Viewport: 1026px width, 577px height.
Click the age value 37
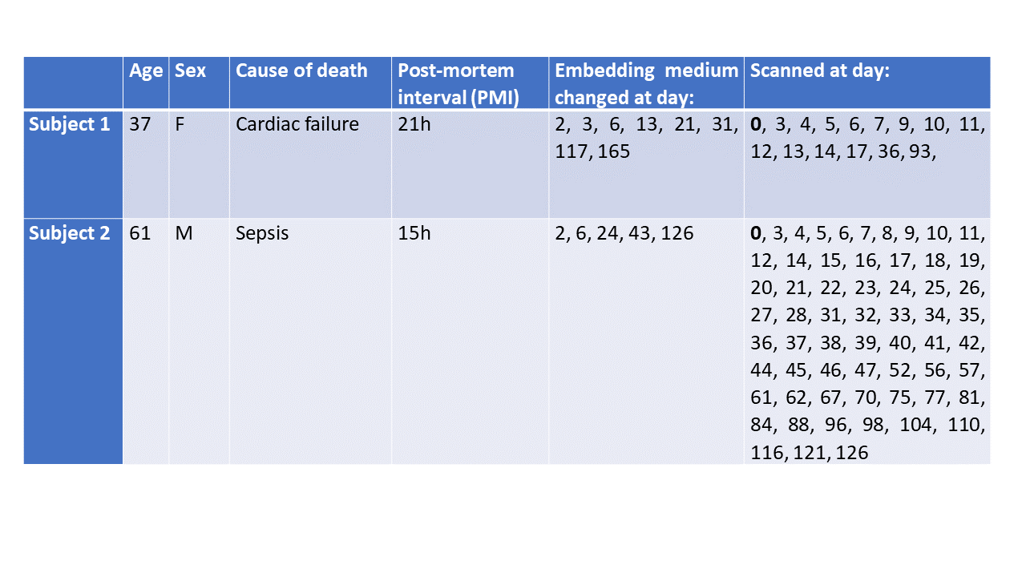[140, 125]
